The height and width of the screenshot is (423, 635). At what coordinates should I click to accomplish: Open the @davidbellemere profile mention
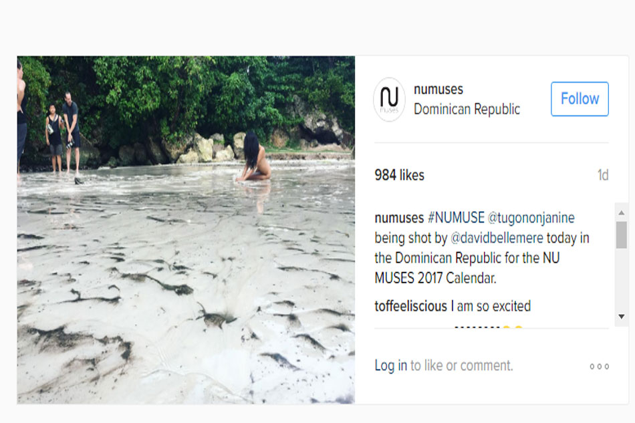pyautogui.click(x=497, y=238)
